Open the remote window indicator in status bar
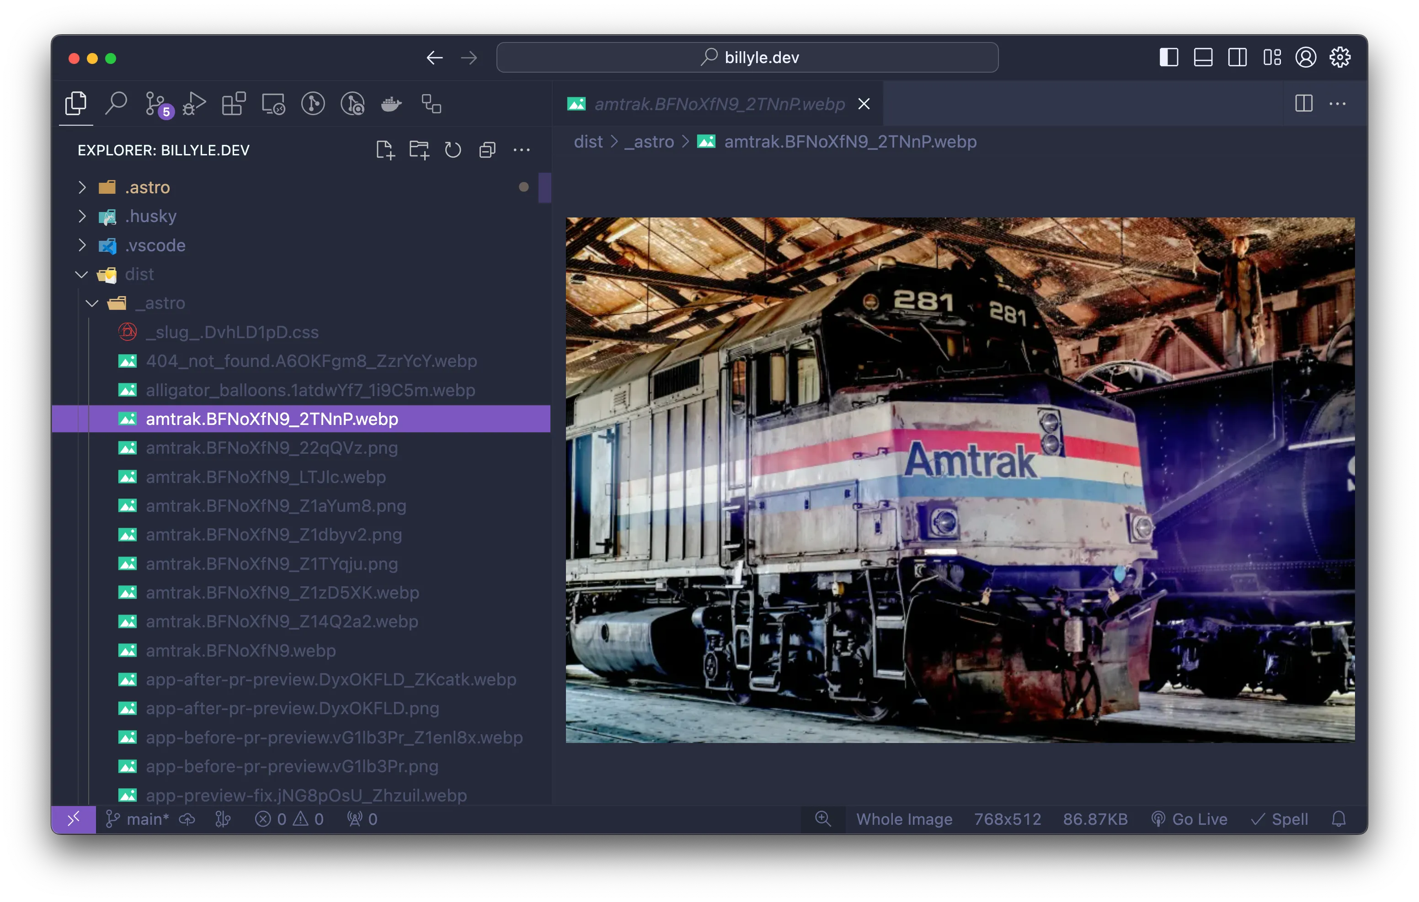Screen dimensions: 1419x902 pos(74,818)
